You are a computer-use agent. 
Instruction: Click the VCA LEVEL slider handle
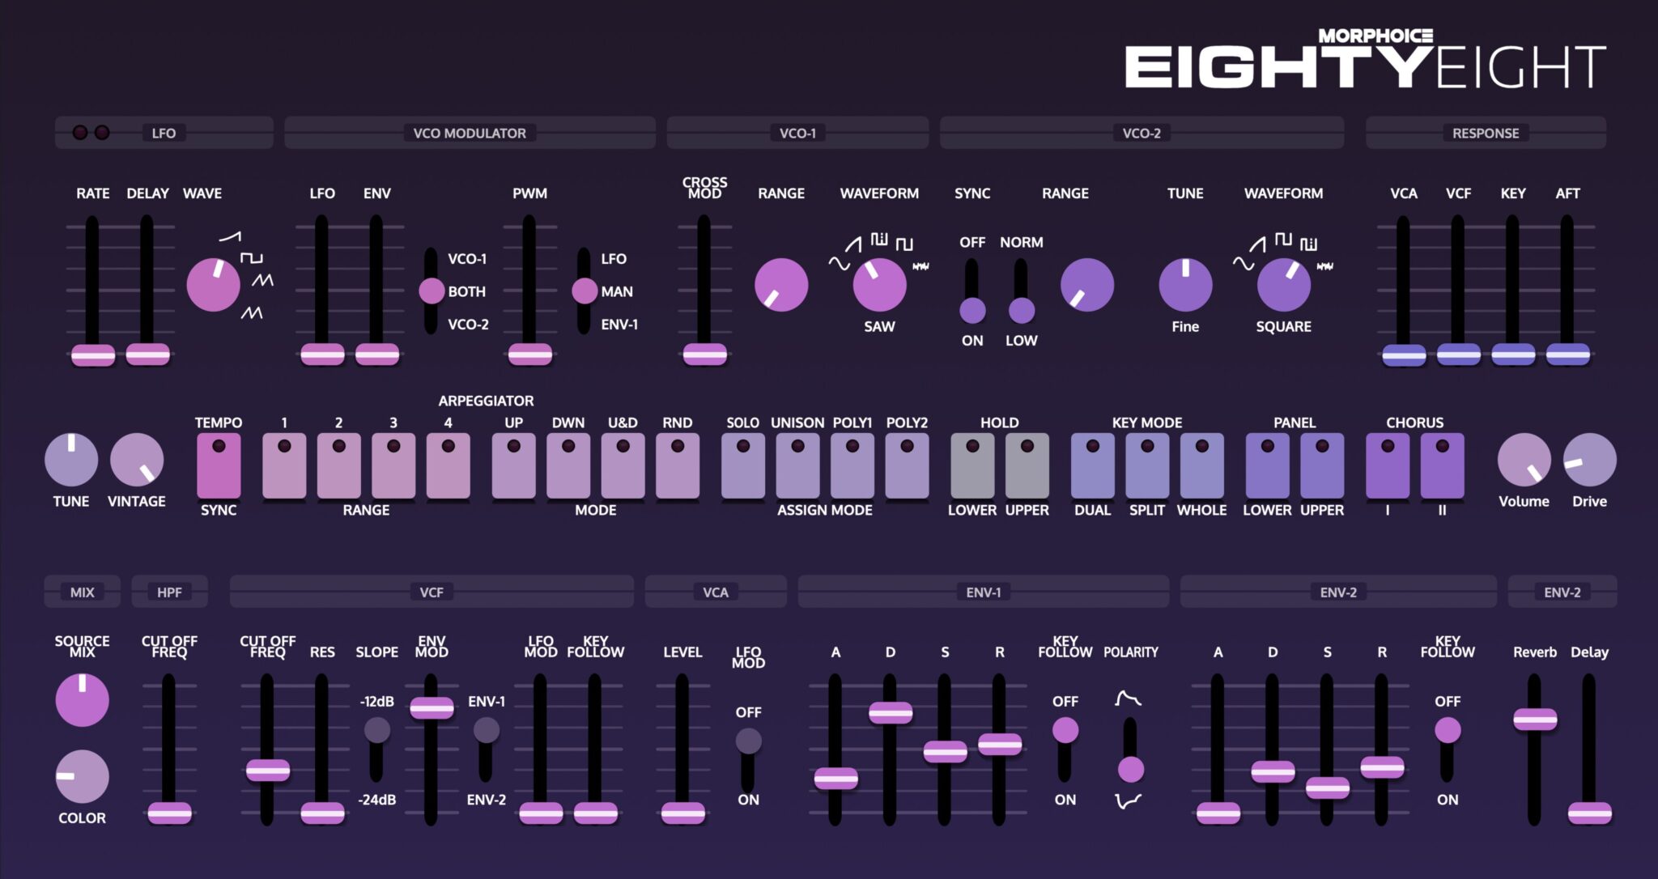pos(682,813)
